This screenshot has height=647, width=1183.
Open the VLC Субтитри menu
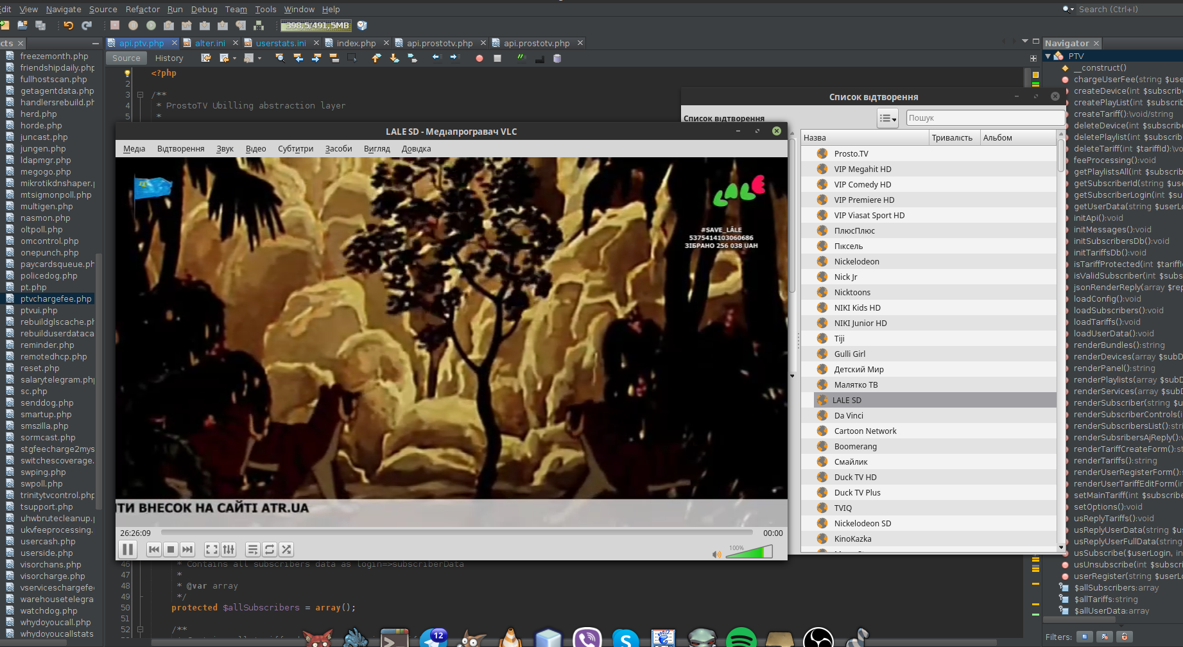295,149
